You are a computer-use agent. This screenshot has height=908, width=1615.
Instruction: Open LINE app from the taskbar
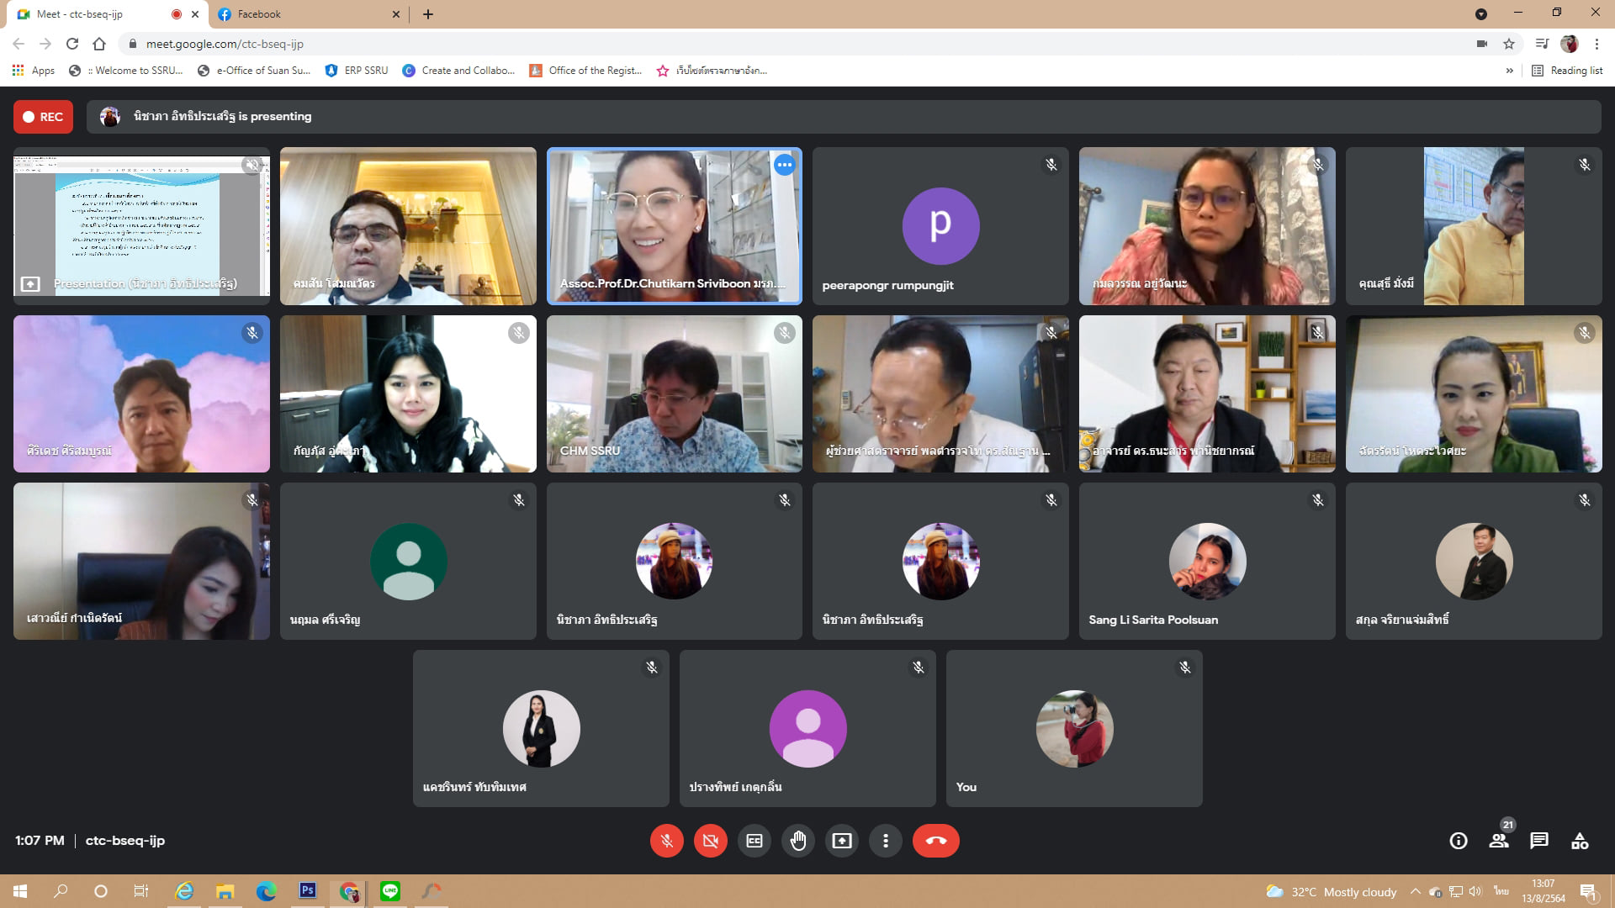tap(390, 891)
